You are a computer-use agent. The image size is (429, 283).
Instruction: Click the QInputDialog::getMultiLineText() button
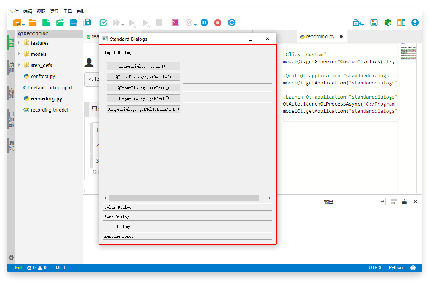tap(143, 109)
